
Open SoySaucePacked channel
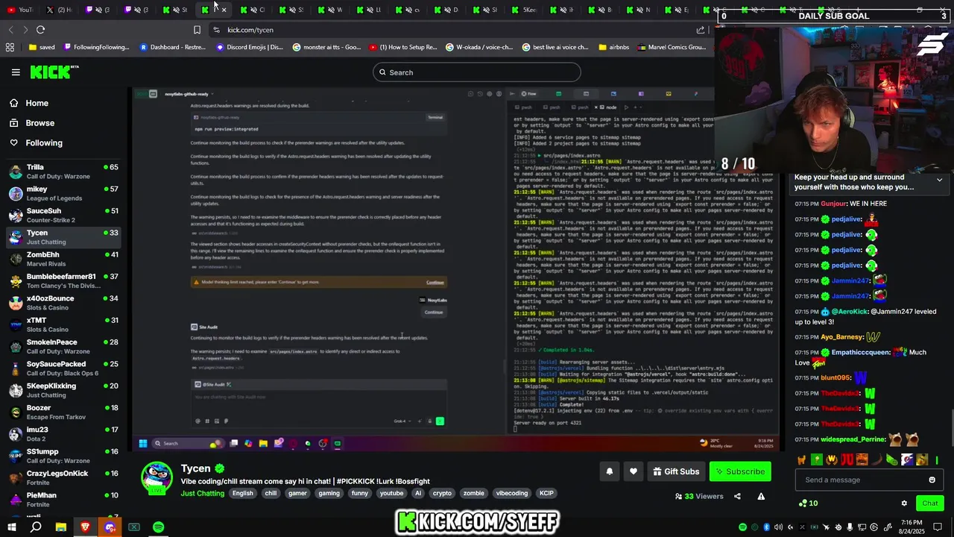click(x=63, y=368)
